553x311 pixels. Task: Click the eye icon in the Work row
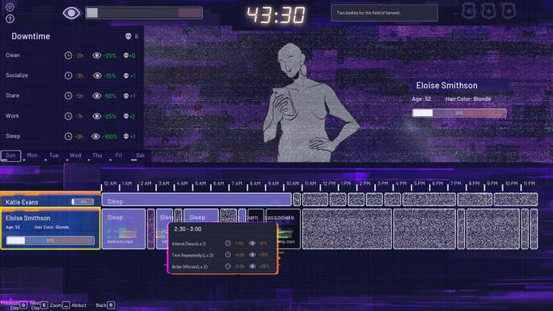pos(97,116)
